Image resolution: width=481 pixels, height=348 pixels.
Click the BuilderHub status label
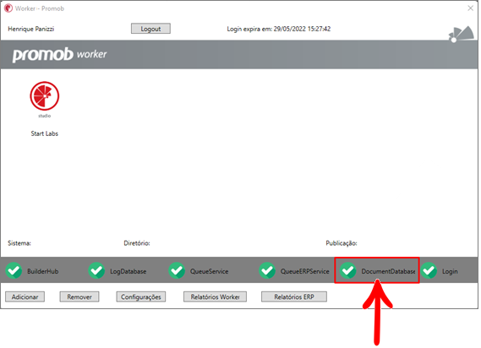click(42, 271)
